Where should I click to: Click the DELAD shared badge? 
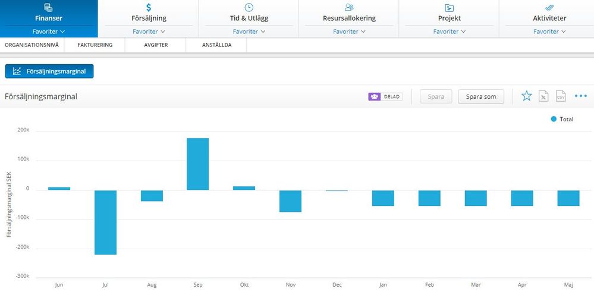(386, 97)
